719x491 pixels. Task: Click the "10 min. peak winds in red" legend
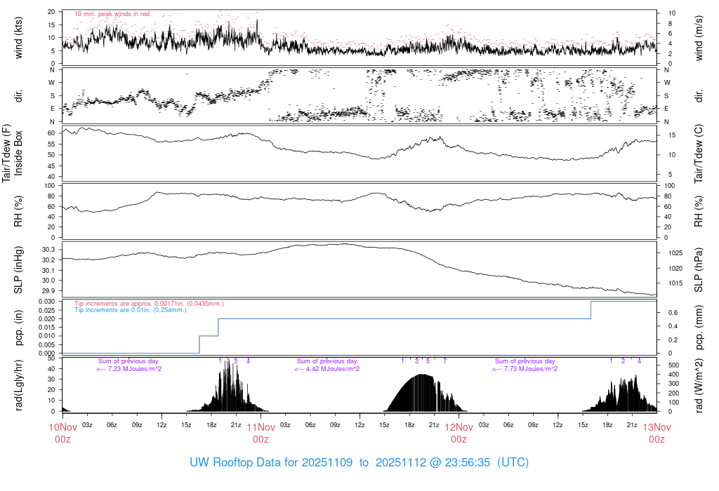(x=112, y=14)
